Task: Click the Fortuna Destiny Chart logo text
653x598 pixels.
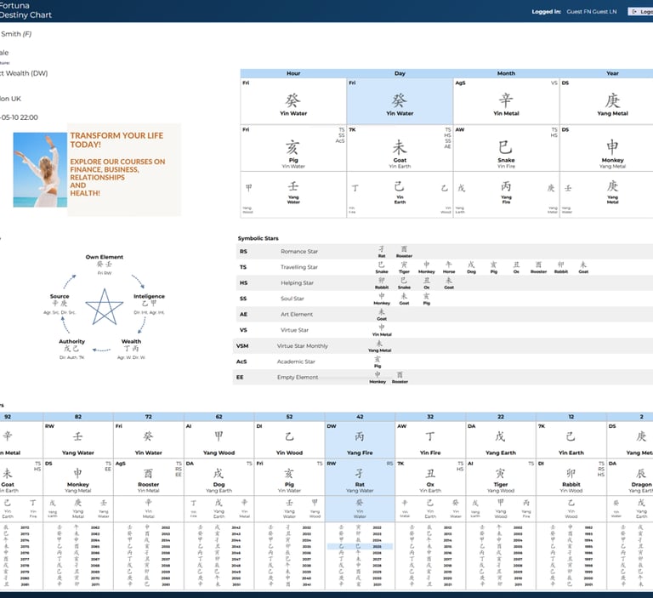Action: tap(26, 10)
